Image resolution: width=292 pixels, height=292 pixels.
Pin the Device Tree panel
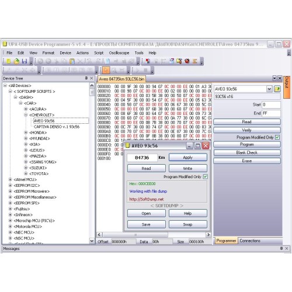pos(86,78)
